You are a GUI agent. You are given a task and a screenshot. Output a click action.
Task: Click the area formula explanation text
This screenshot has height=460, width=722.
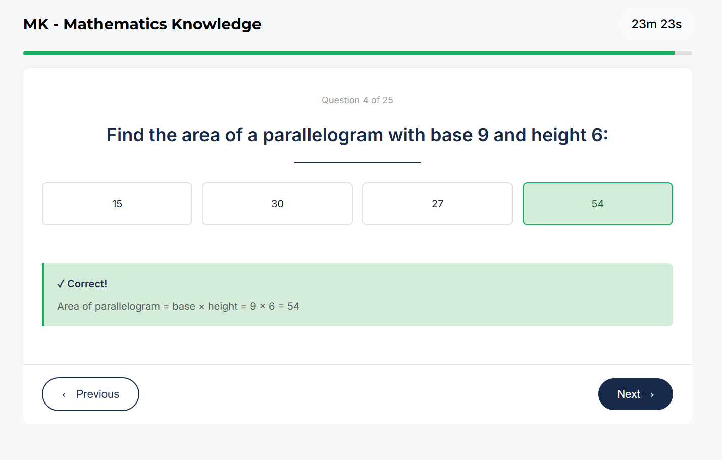tap(178, 306)
